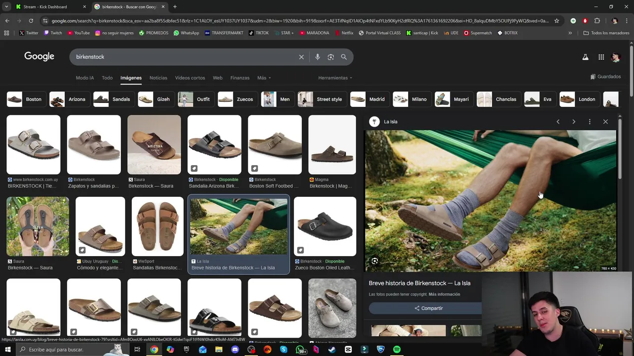Open the preview panel three-dot menu

pos(589,122)
